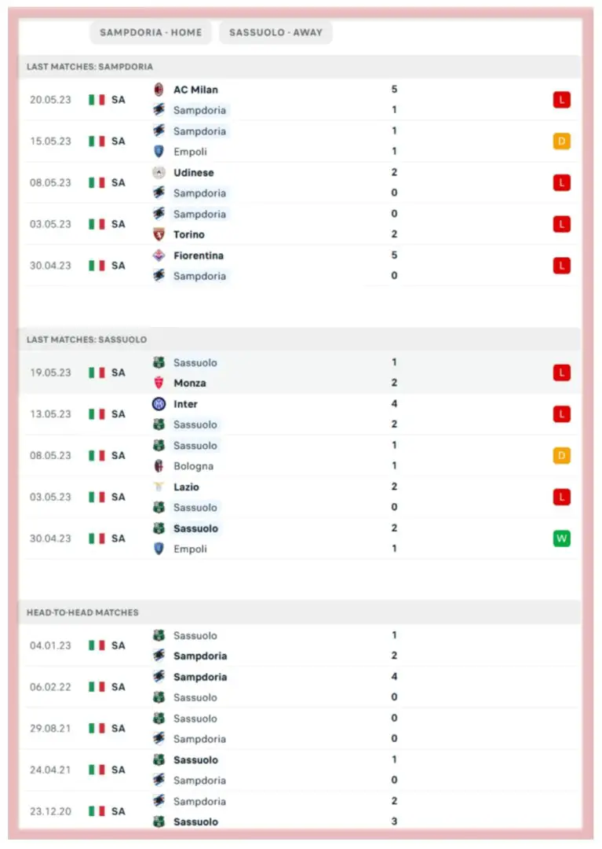602x849 pixels.
Task: Click the green win badge for Sassuolo–Empoli
Action: point(561,538)
